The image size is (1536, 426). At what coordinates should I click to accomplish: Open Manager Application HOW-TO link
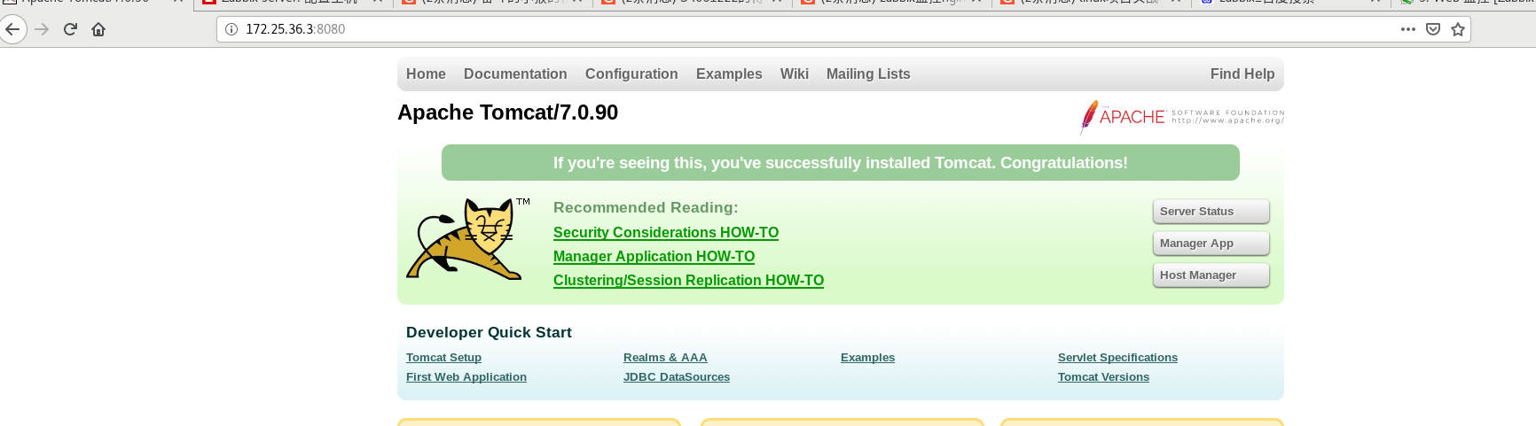654,257
